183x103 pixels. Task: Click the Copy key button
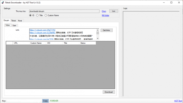point(45,101)
